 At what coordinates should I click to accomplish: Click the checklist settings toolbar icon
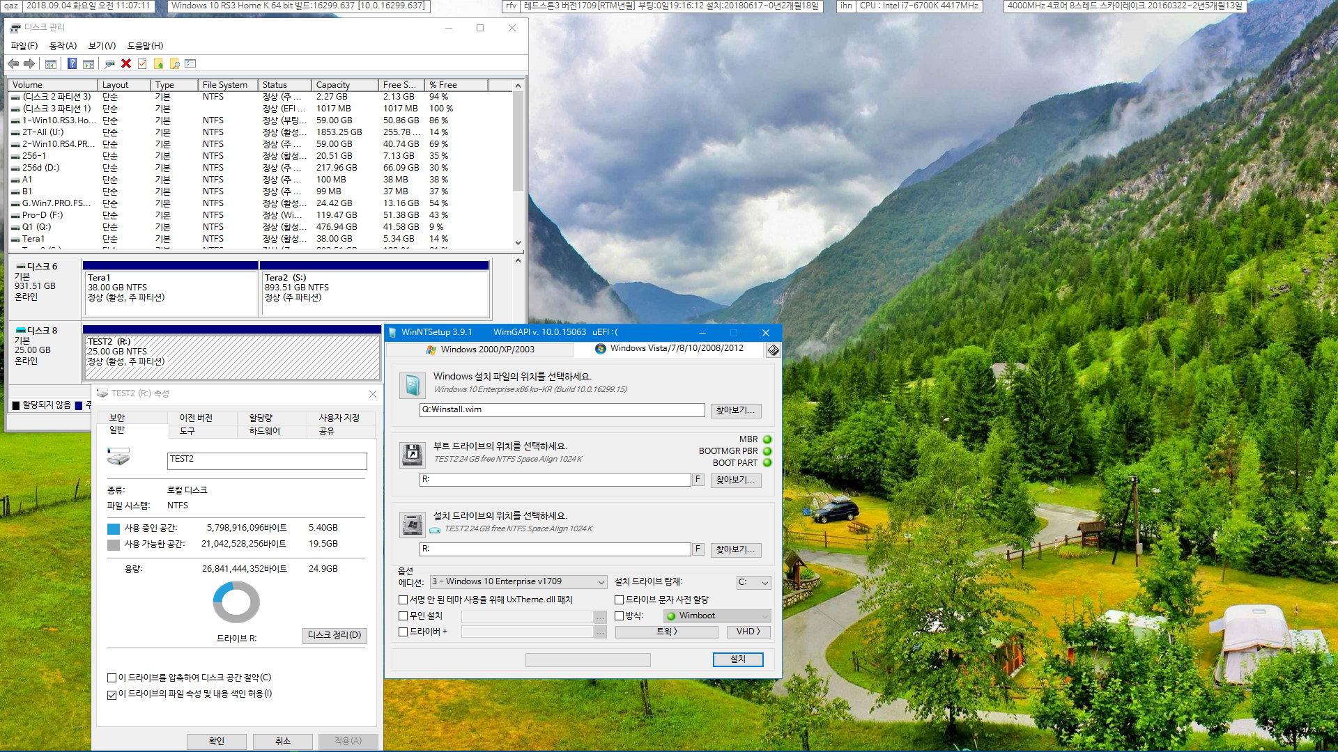190,63
